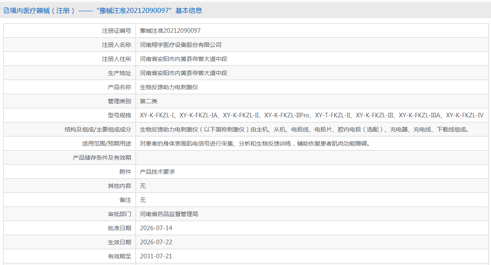Select expiry date 2031-07-21

point(156,256)
